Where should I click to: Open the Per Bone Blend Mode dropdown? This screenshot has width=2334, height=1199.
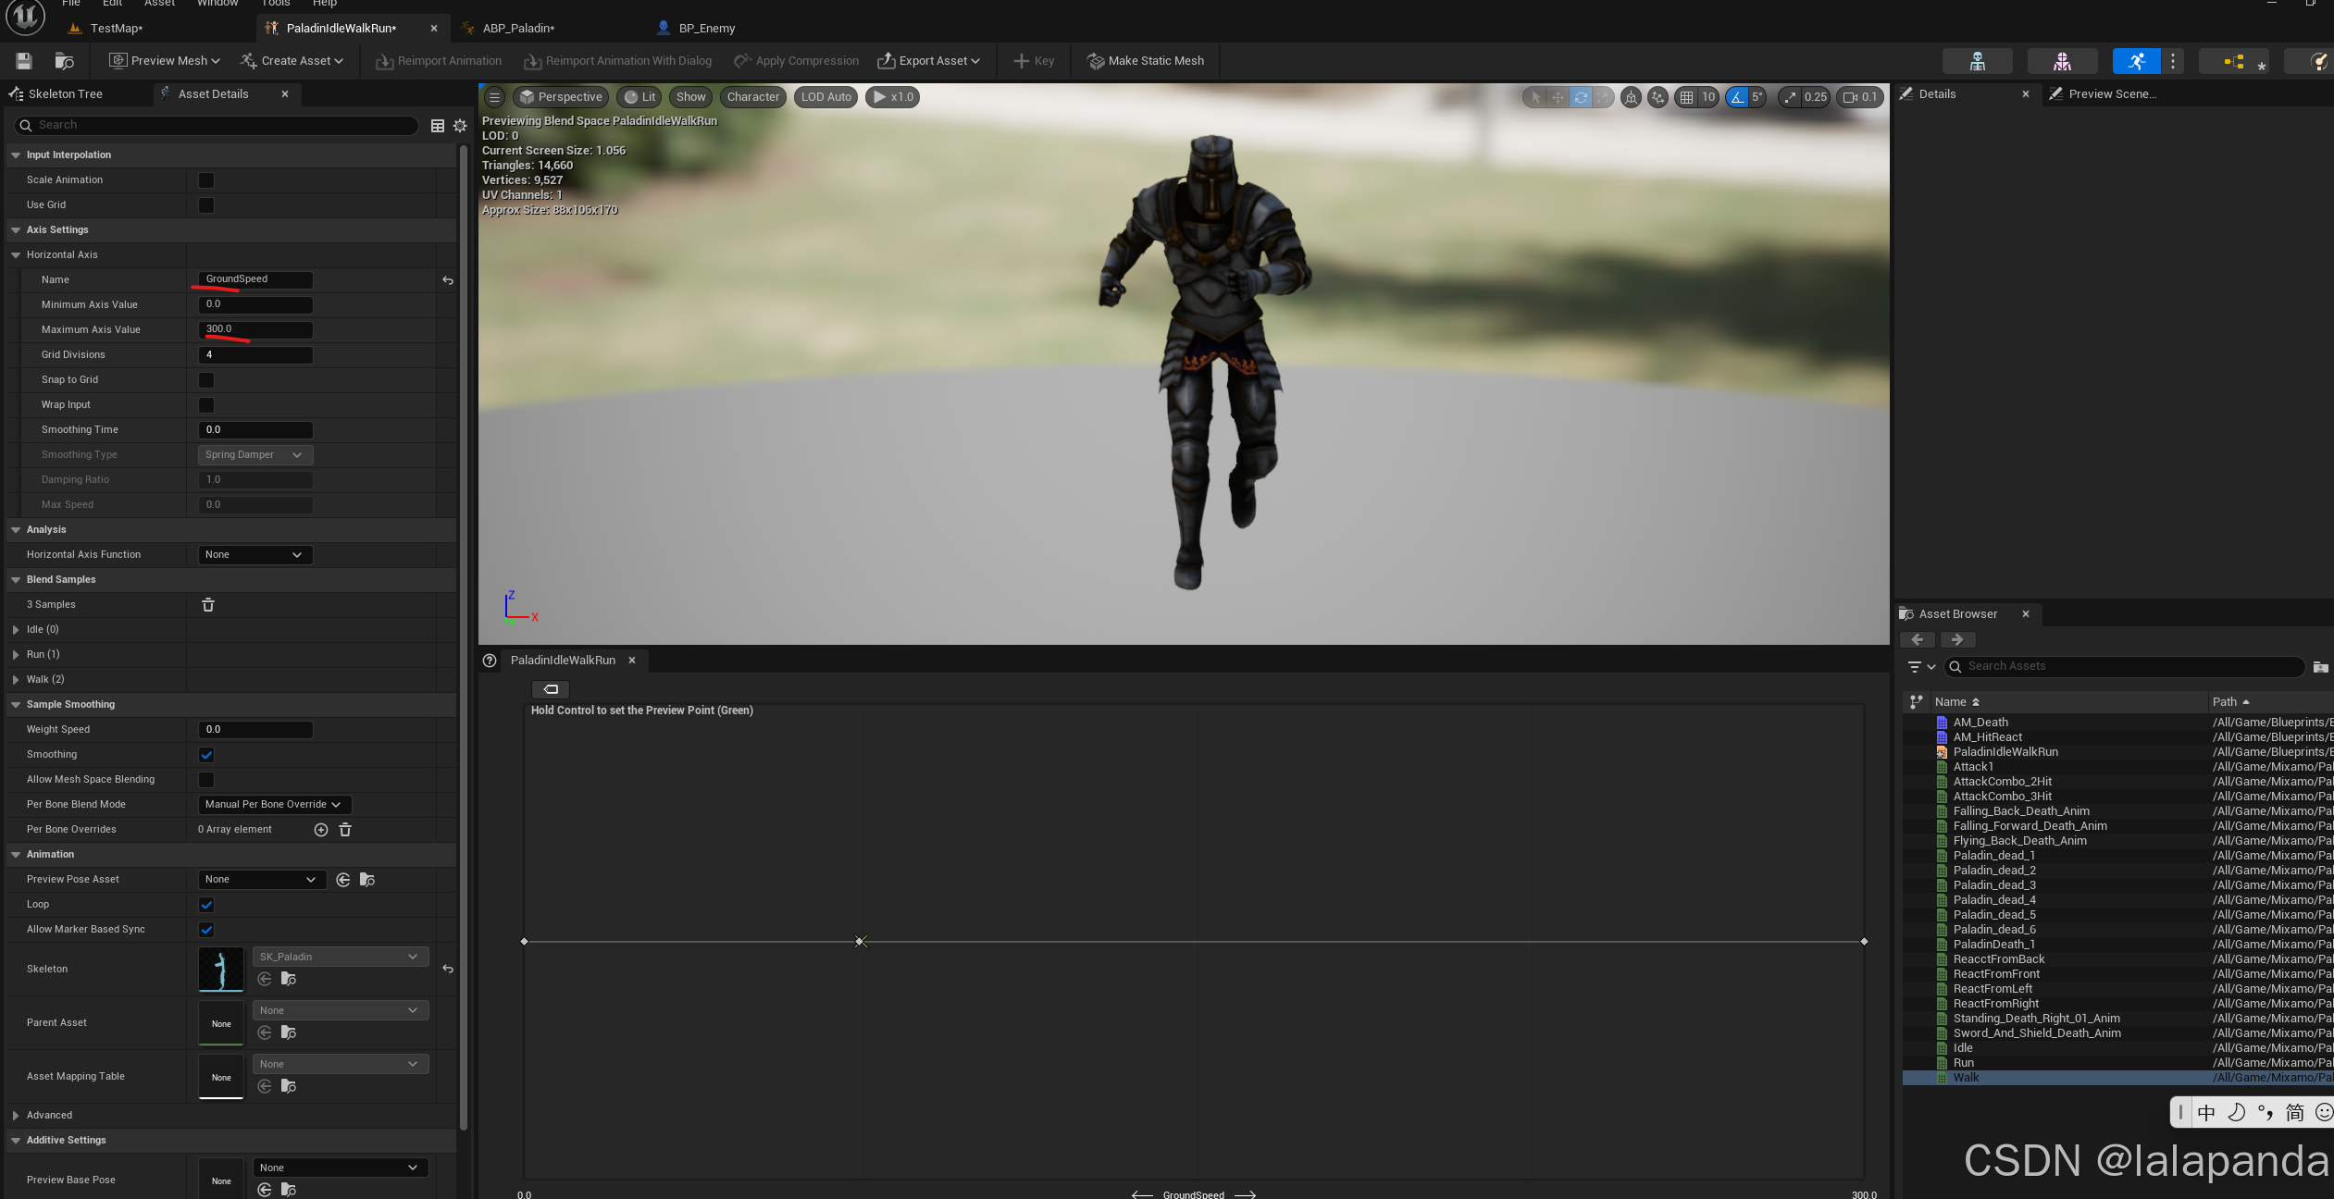tap(274, 805)
